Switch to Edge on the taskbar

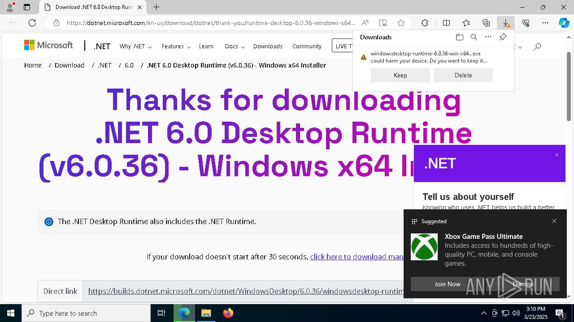[x=184, y=313]
